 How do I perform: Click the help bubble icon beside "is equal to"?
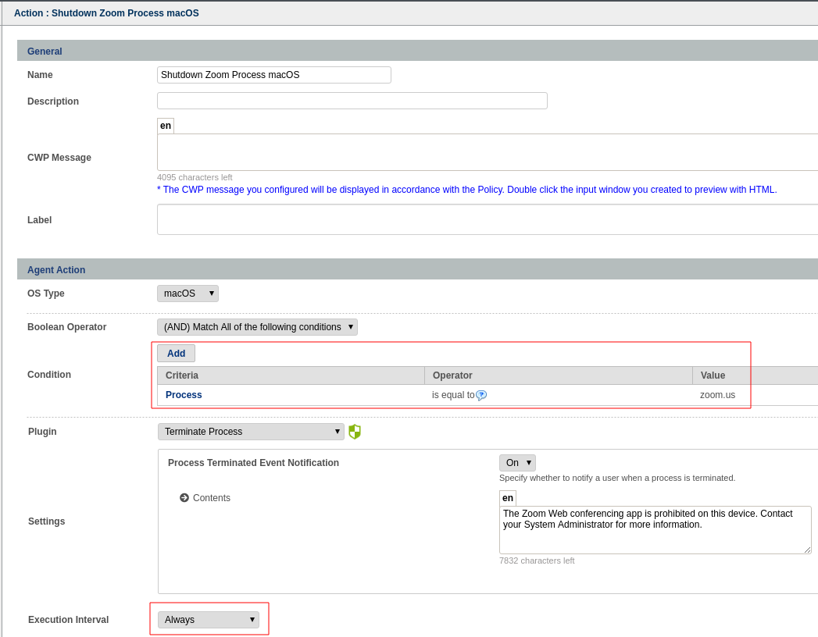coord(481,395)
